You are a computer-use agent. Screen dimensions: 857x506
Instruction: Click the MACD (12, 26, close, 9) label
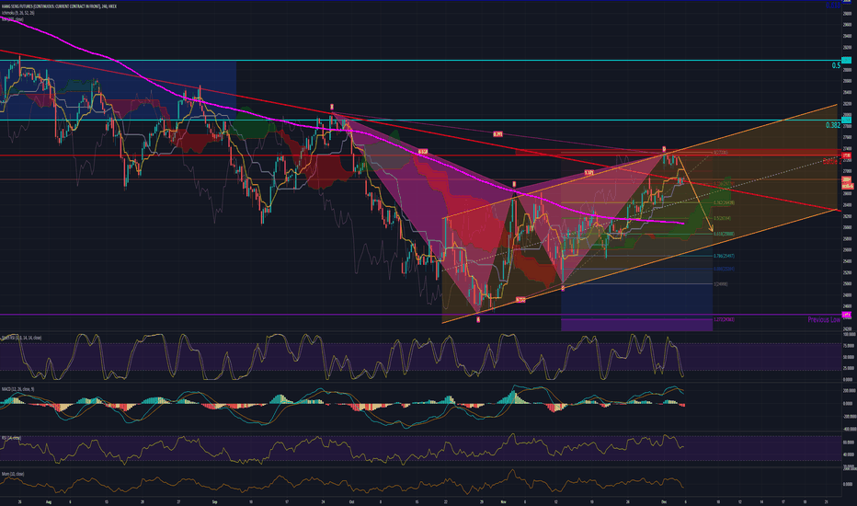tap(18, 389)
